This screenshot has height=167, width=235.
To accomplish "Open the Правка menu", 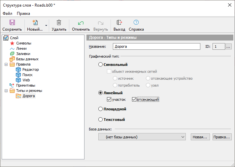I will [23, 14].
